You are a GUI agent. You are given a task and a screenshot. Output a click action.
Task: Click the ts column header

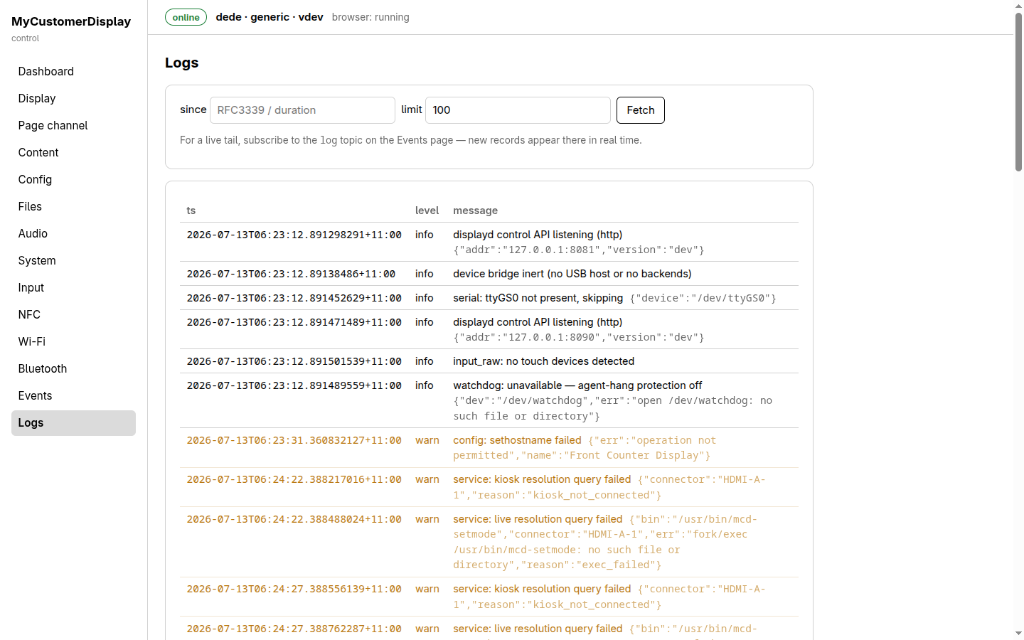tap(191, 210)
